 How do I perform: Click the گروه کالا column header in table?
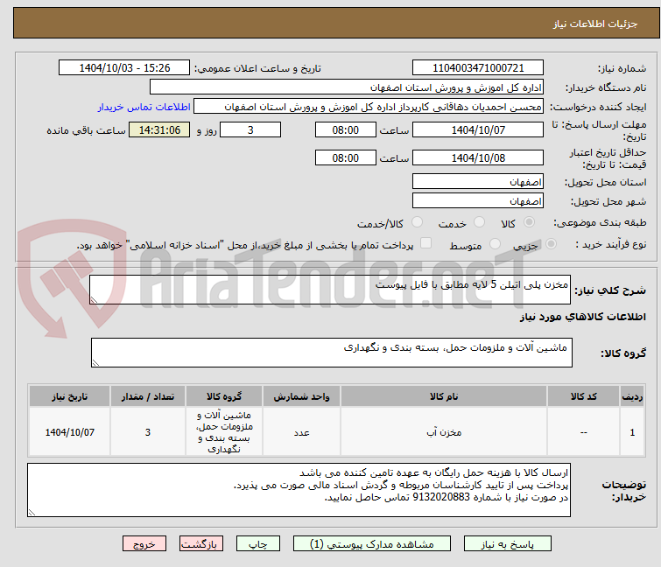(x=224, y=396)
